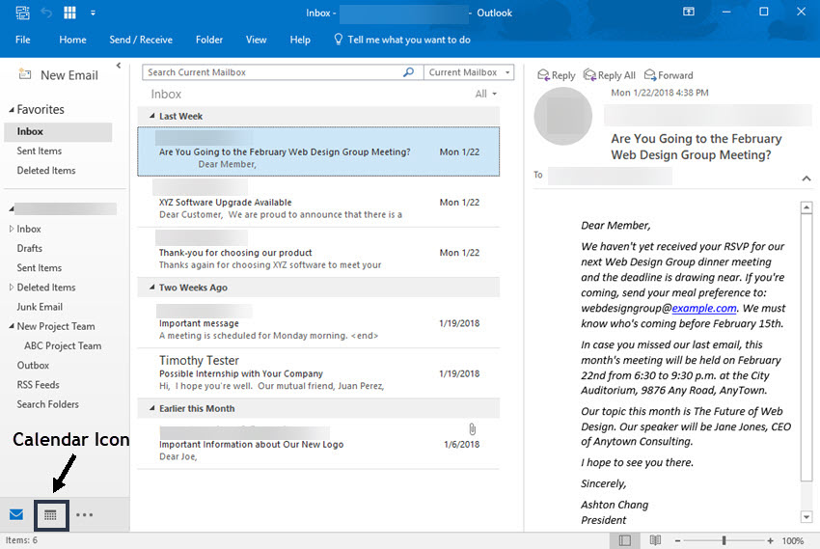This screenshot has width=820, height=549.
Task: Switch to Normal view in status bar
Action: (624, 540)
